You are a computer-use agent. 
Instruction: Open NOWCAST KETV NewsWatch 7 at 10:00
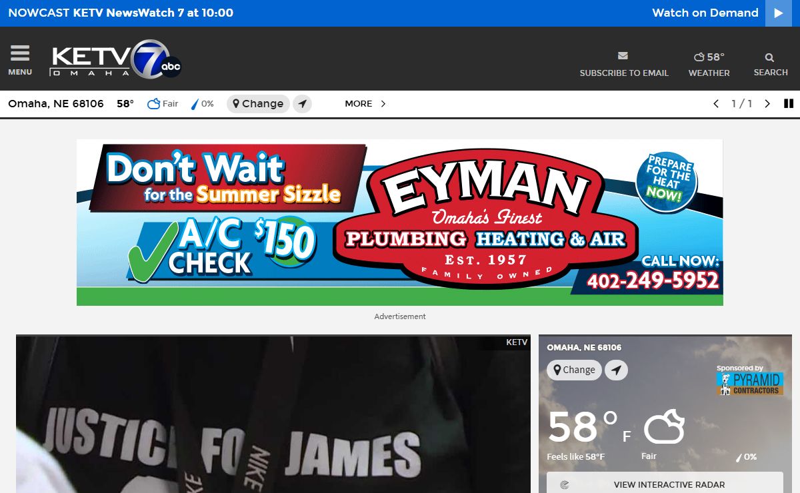[x=121, y=13]
